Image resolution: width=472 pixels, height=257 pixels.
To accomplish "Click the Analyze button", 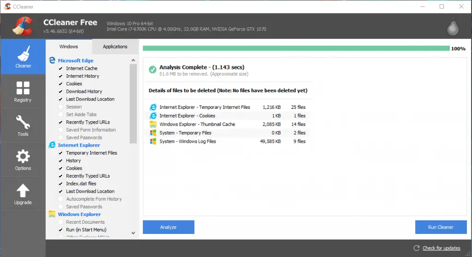I will point(168,227).
